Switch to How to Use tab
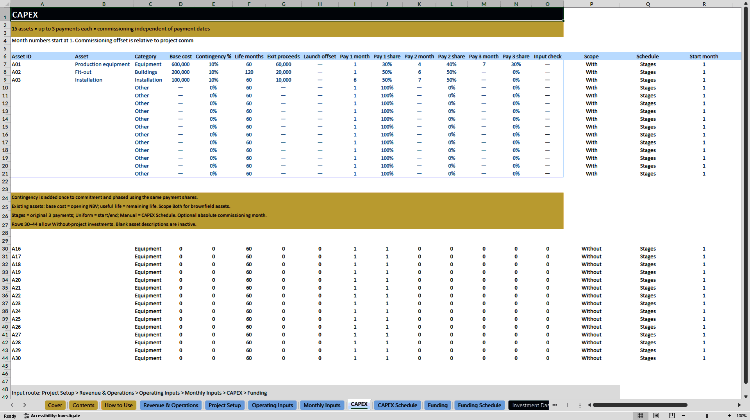This screenshot has width=750, height=420. [119, 405]
